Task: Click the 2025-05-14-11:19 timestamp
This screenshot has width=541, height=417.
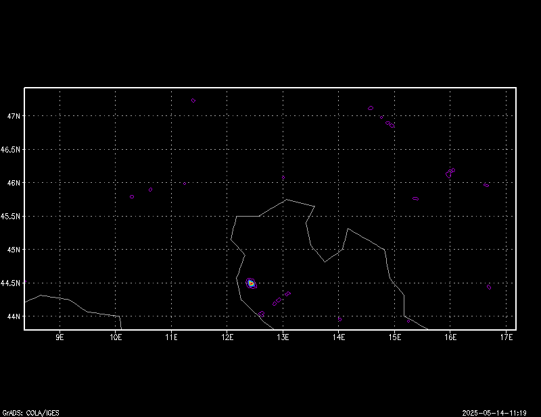Action: click(494, 413)
